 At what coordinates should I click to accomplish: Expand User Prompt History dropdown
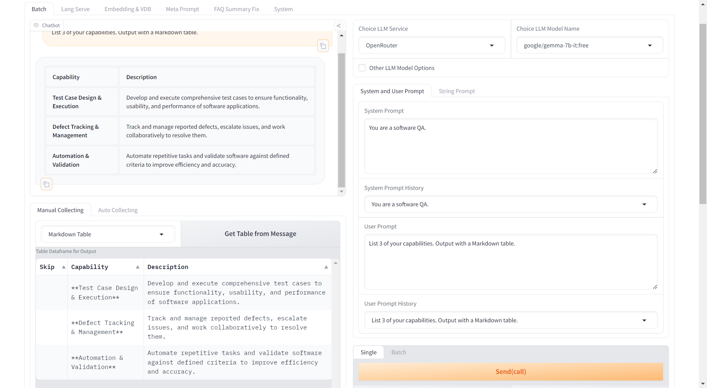[x=511, y=320]
